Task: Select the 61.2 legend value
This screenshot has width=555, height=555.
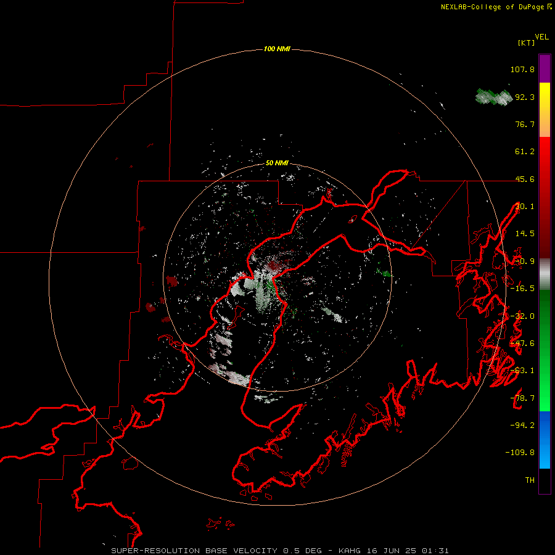Action: [x=525, y=152]
